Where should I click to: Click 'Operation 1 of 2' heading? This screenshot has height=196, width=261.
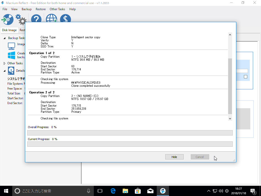(x=42, y=53)
